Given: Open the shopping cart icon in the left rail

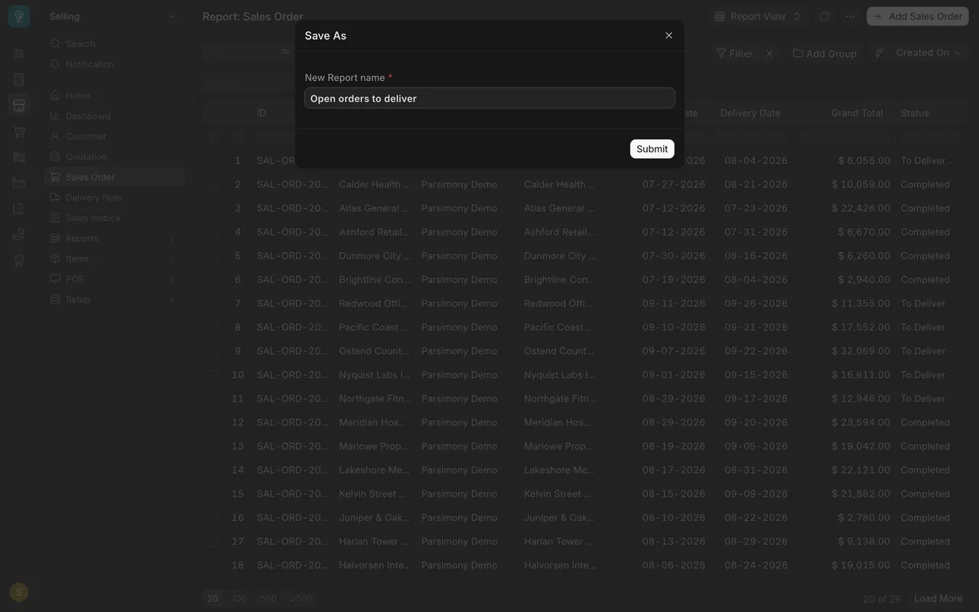Looking at the screenshot, I should 19,132.
